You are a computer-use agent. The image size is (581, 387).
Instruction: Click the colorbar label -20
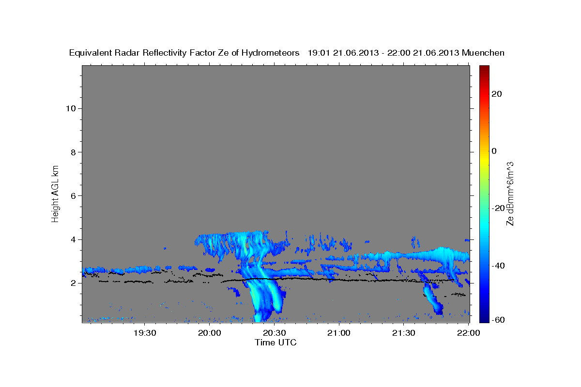point(498,208)
